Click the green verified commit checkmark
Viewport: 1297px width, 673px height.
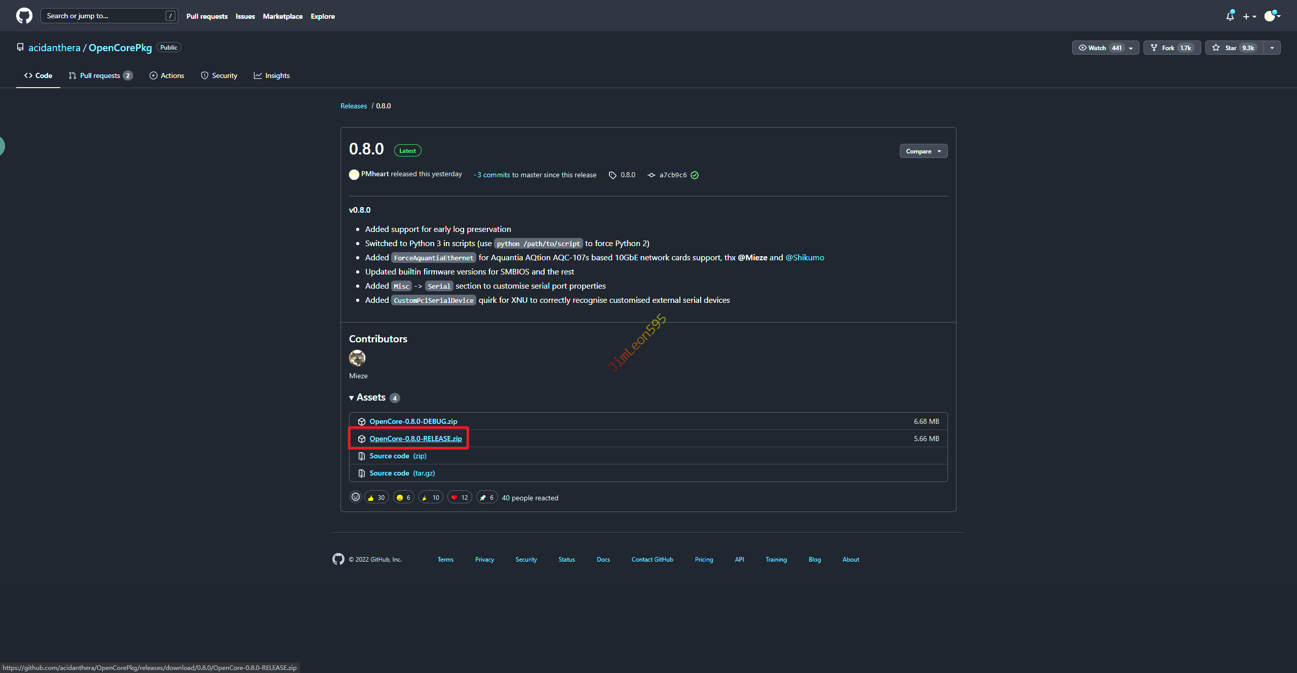tap(695, 175)
